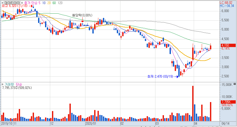
Task: Click the red 배당락 arrow marker
Action: (82, 20)
